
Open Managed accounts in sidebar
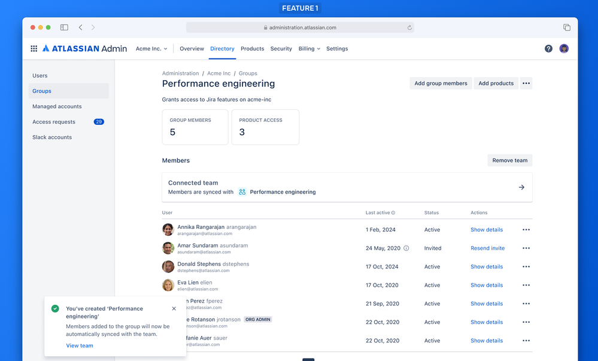point(69,106)
